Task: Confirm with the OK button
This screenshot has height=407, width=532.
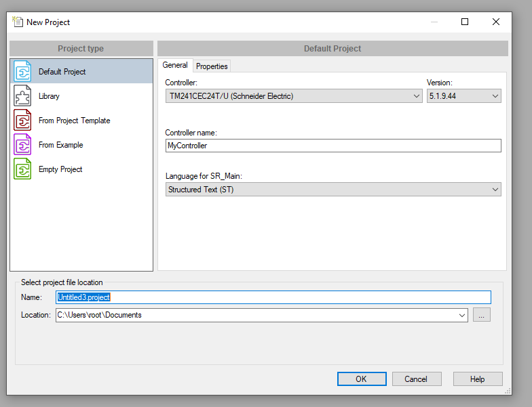Action: [362, 379]
